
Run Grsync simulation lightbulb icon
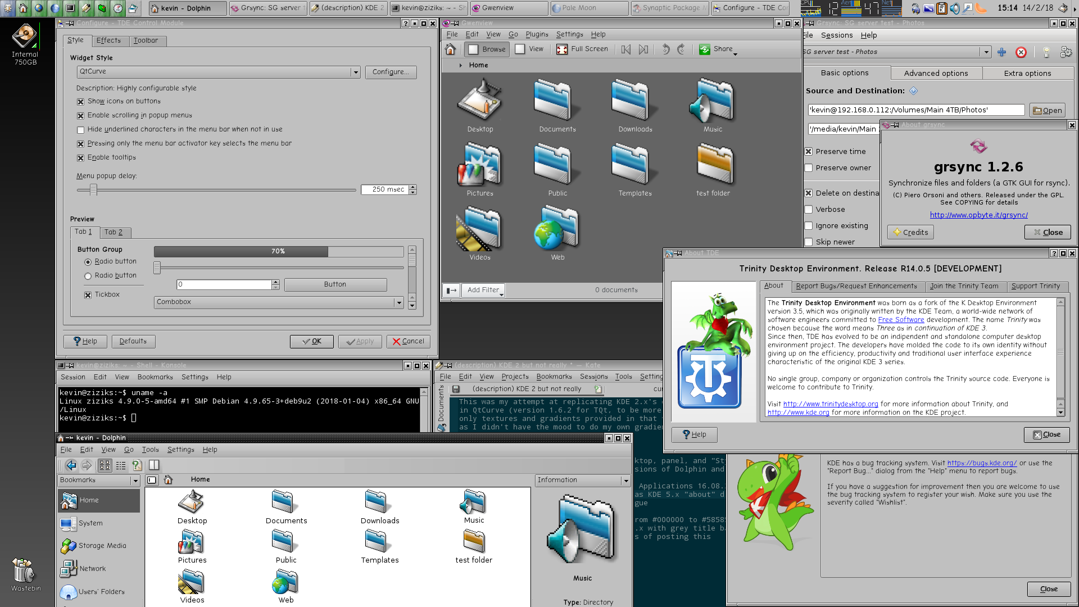[1046, 52]
